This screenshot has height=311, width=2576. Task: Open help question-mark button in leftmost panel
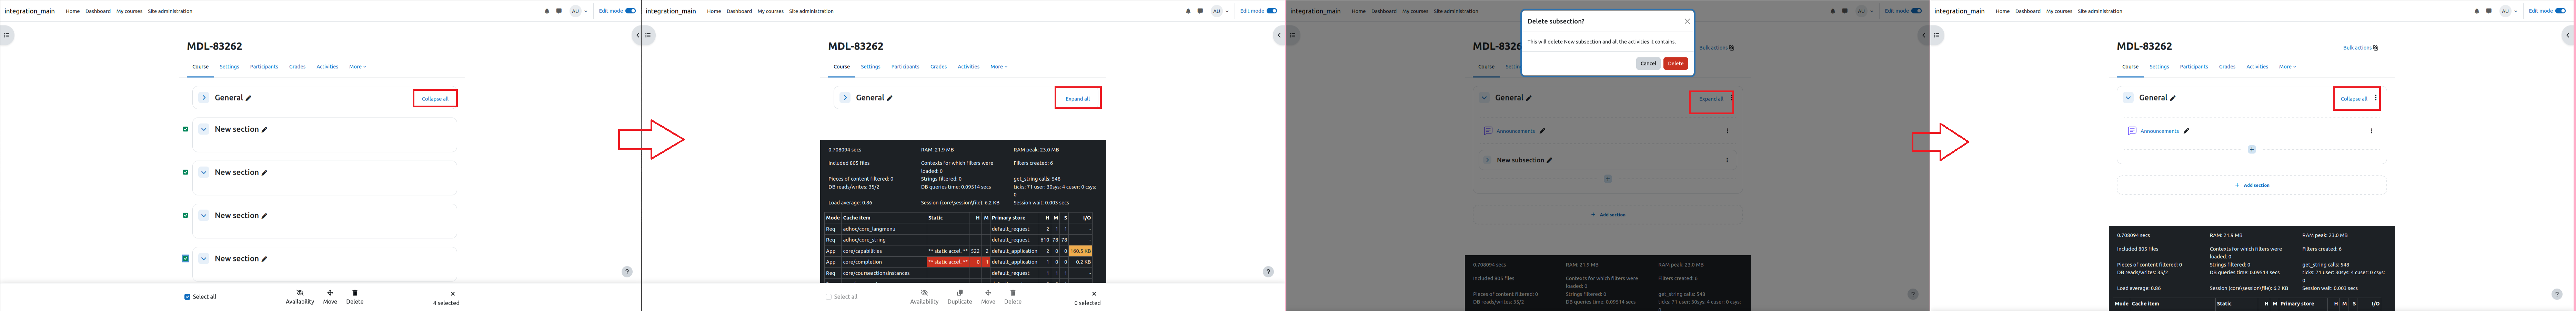pyautogui.click(x=627, y=271)
